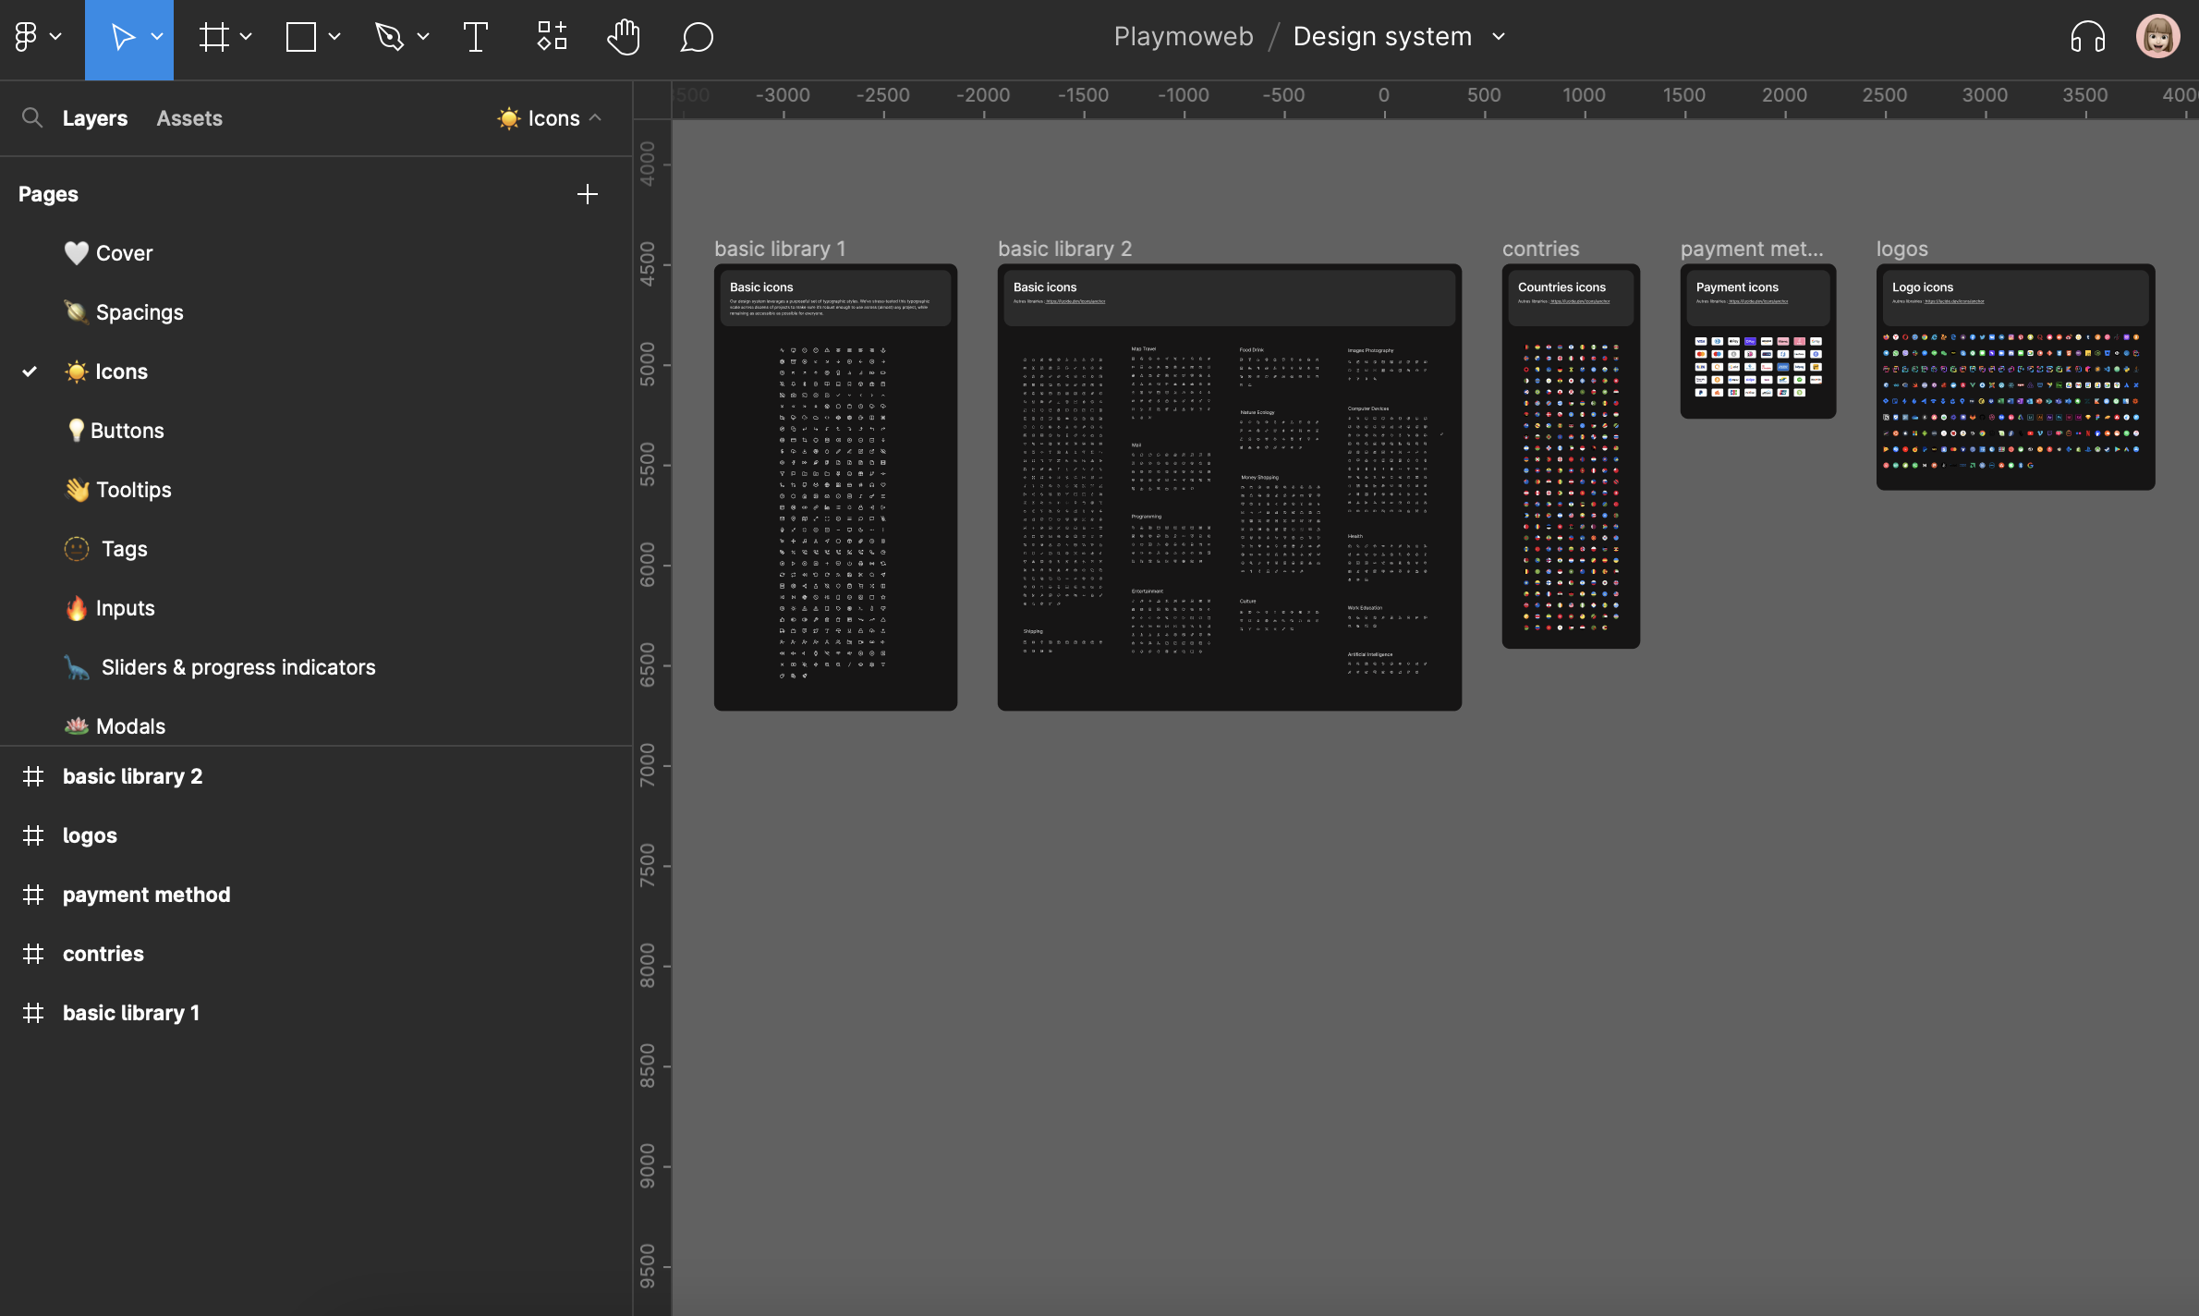Add a new page with plus button
2199x1316 pixels.
(587, 194)
